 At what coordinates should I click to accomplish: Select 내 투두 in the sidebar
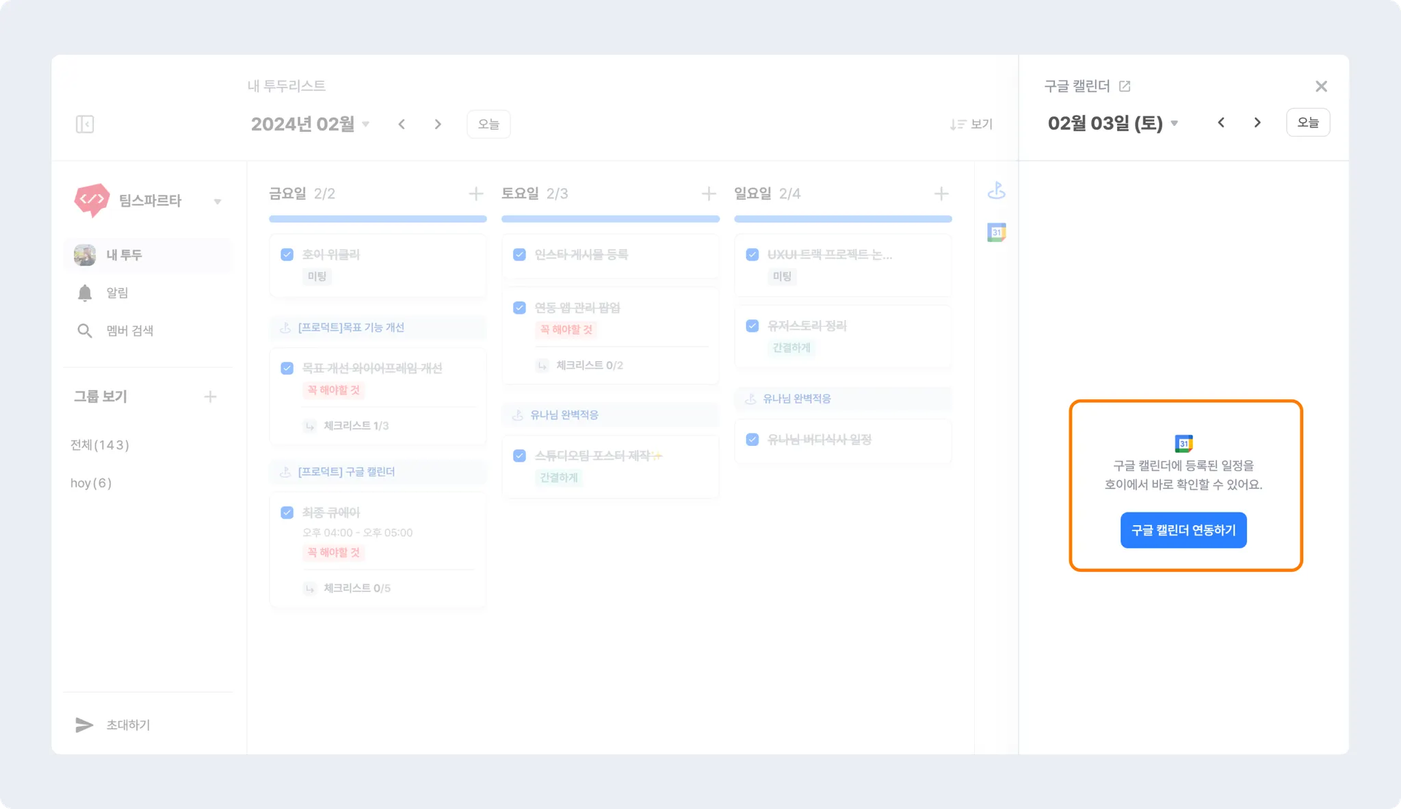coord(124,255)
